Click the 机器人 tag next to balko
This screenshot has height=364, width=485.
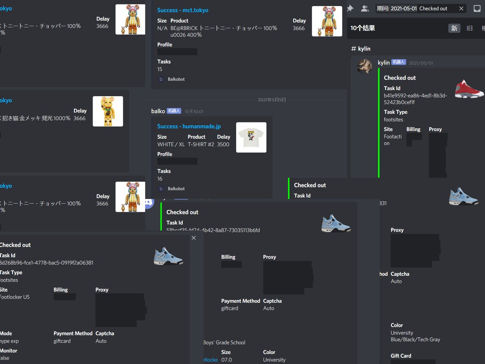(174, 111)
